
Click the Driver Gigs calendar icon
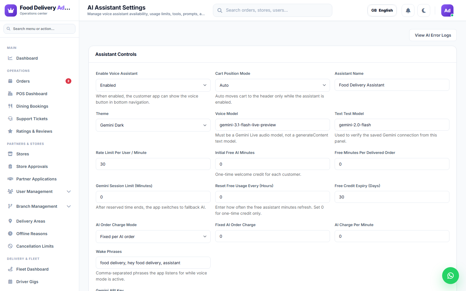10,282
